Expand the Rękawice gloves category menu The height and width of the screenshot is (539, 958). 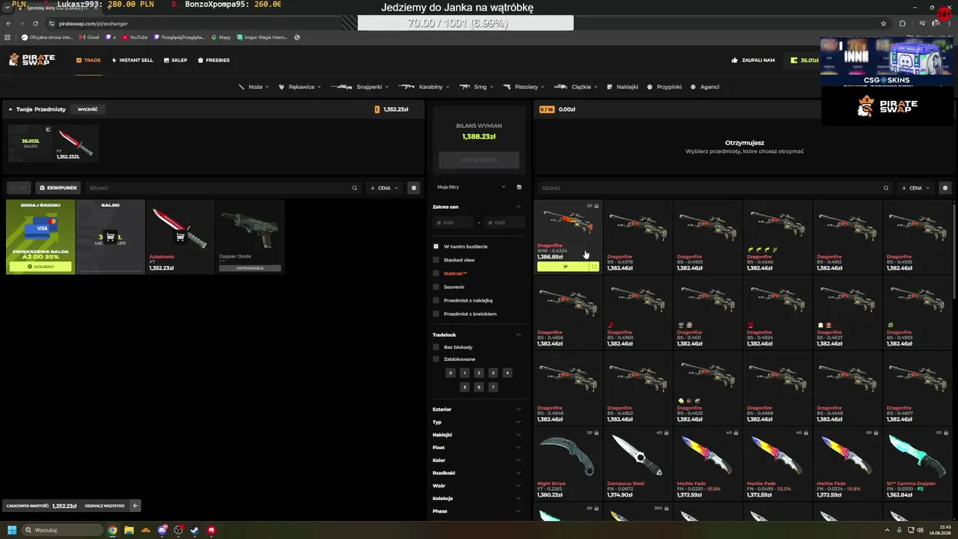point(300,87)
